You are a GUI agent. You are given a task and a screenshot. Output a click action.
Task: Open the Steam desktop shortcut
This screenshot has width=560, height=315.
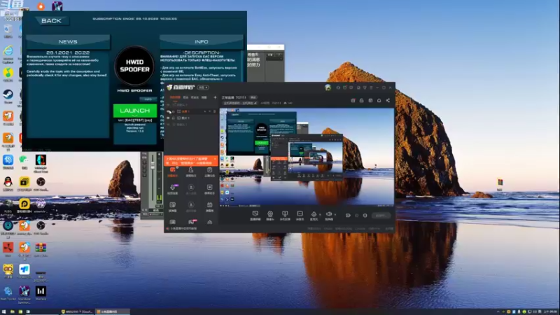(x=8, y=96)
